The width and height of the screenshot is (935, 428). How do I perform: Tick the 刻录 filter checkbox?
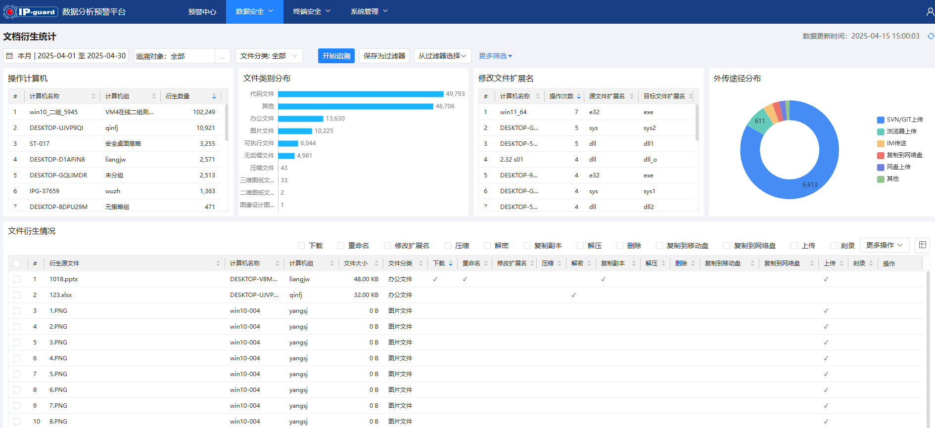click(834, 246)
